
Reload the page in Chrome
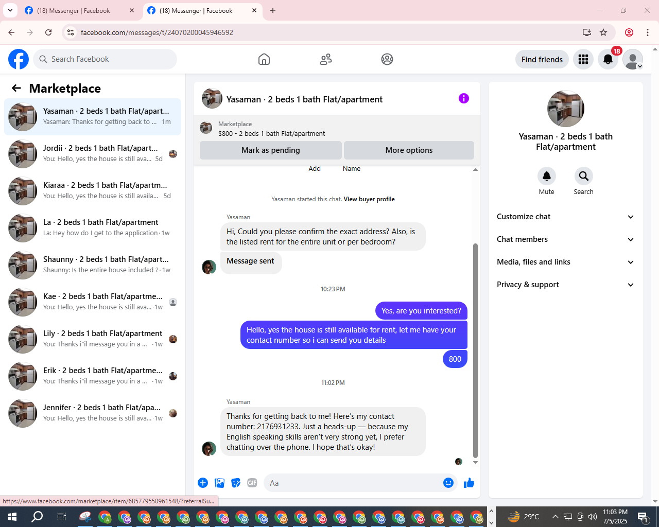pos(48,32)
